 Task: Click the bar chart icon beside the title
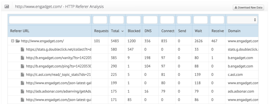tap(7, 7)
